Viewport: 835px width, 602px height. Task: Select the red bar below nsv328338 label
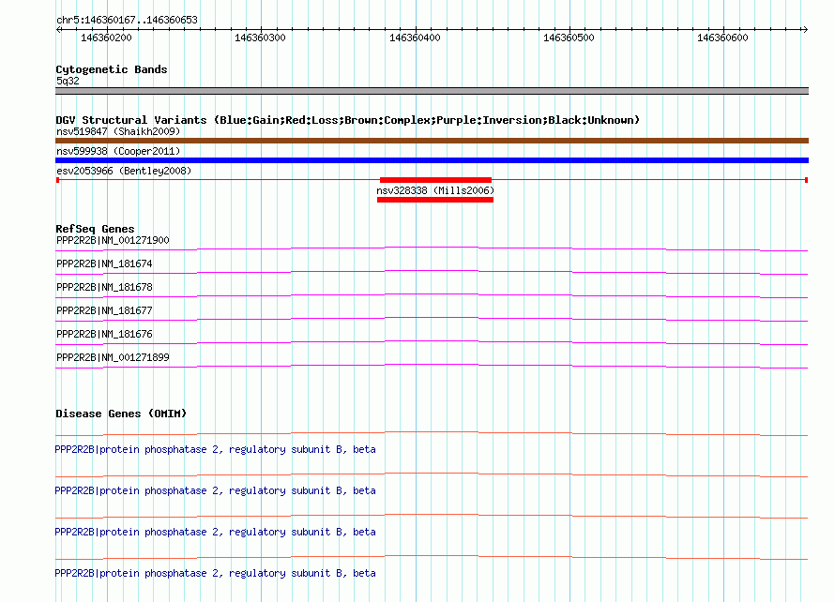click(x=435, y=200)
